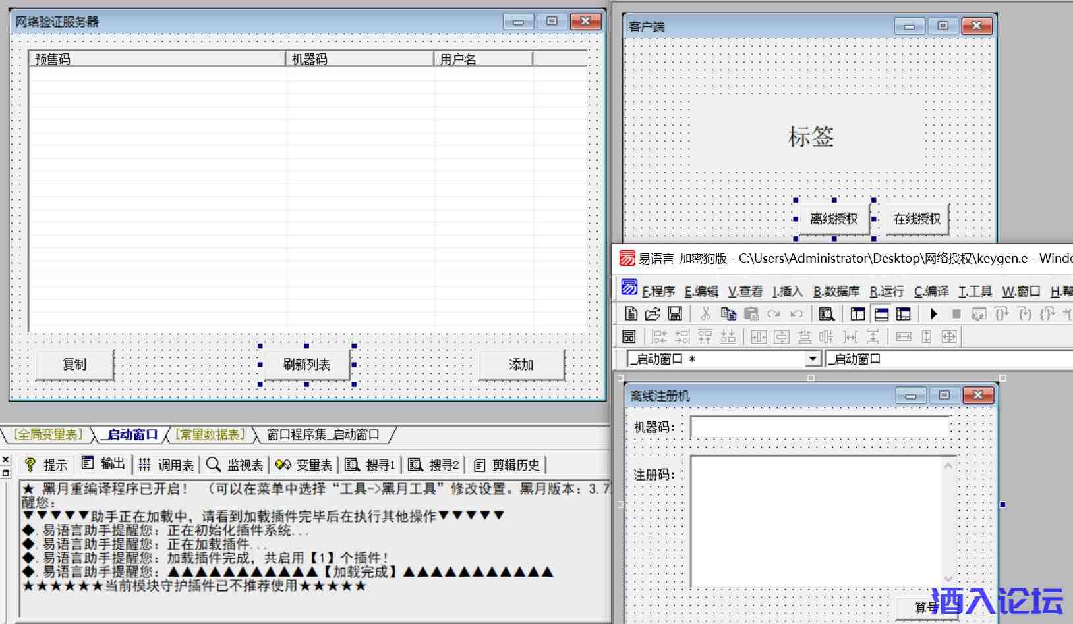Screen dimensions: 1073x624
Task: Click the Copy icon in the toolbar
Action: coord(728,314)
